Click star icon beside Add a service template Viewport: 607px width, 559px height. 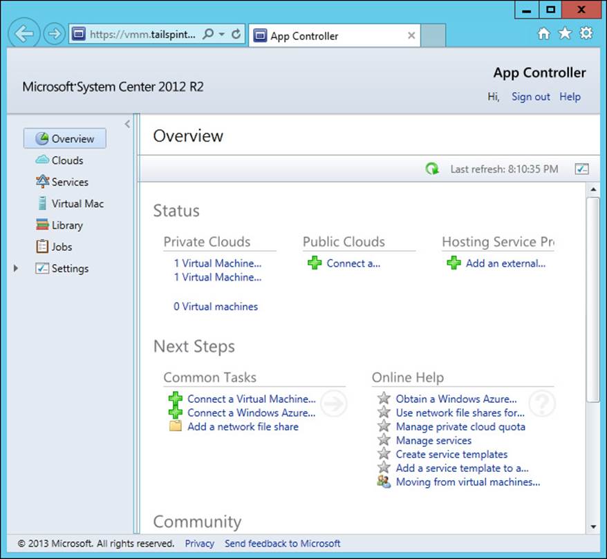tap(384, 467)
